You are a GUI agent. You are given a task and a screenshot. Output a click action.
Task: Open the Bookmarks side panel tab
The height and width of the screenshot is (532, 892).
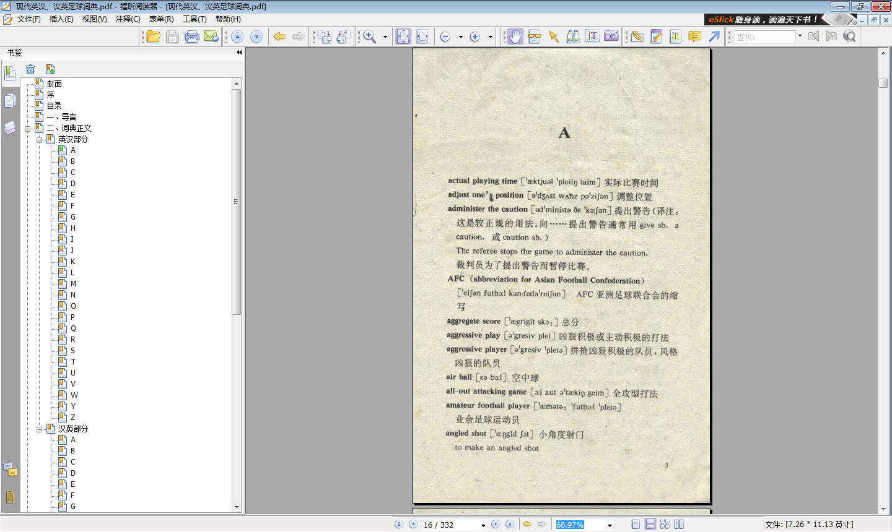pos(10,74)
